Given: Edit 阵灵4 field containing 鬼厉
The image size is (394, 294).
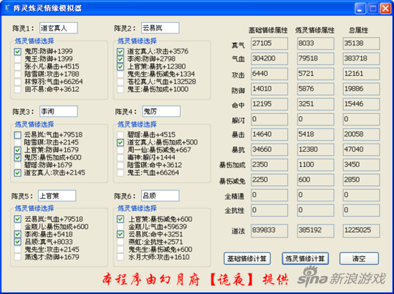Looking at the screenshot, I should click(x=161, y=111).
